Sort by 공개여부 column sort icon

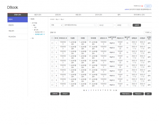[x=150, y=39]
